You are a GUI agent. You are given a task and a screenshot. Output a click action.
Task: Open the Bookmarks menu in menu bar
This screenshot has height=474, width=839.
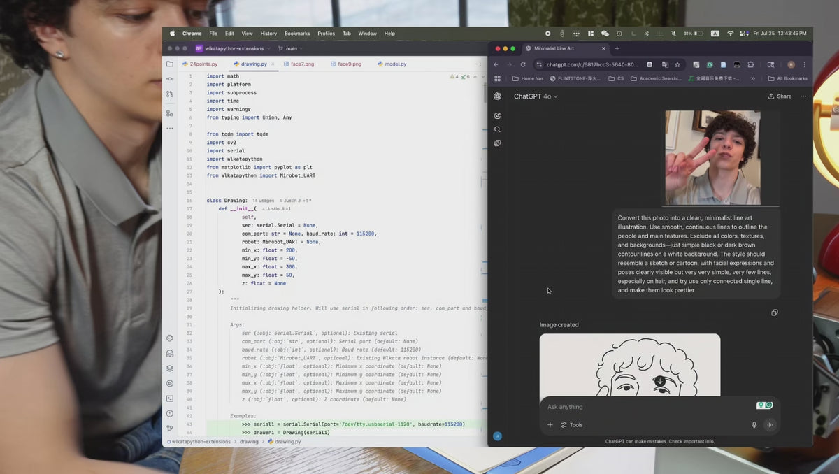point(296,34)
